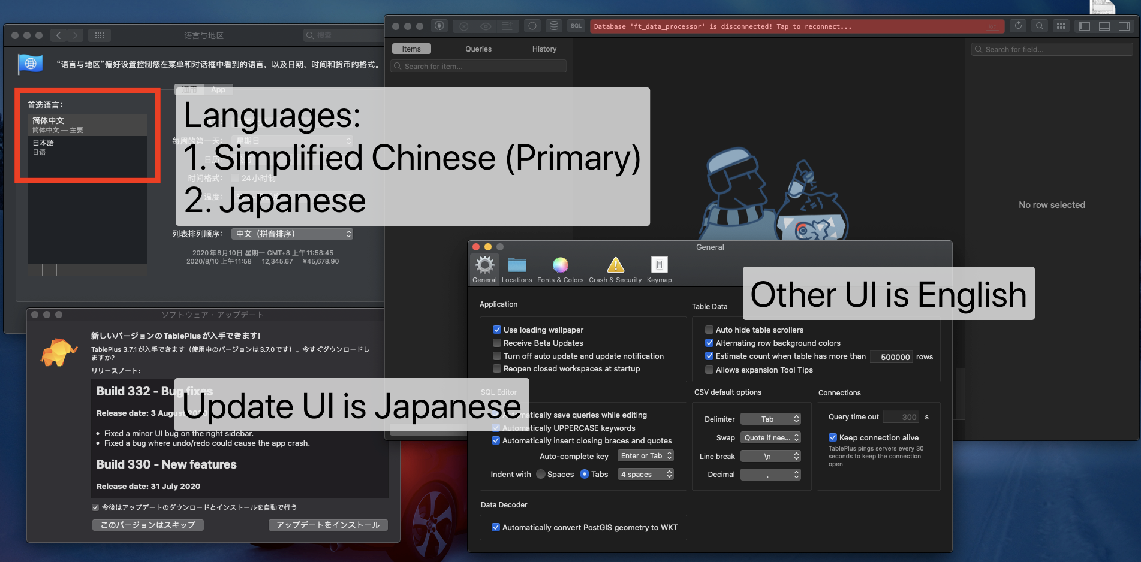Open the Keymap preferences pane
Viewport: 1141px width, 562px height.
659,268
